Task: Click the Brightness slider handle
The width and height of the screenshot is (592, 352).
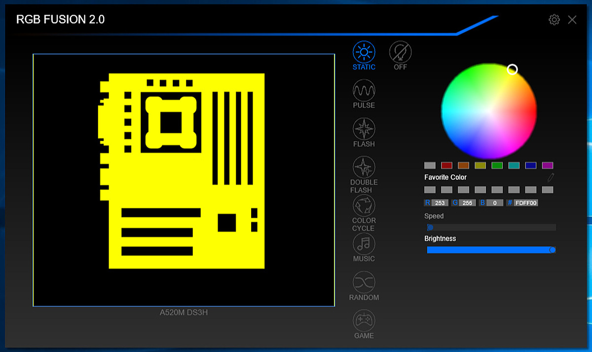Action: 553,250
